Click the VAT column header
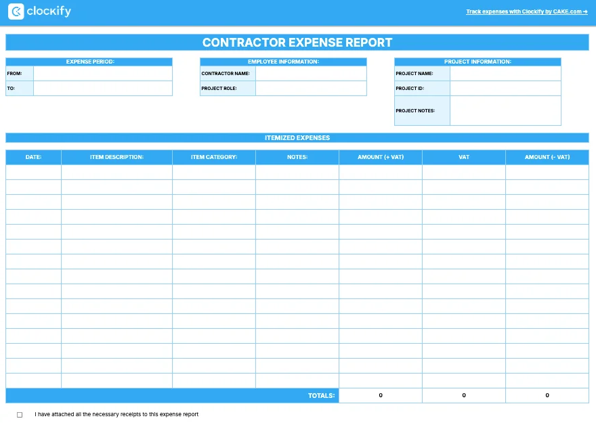Viewport: 596px width, 425px height. (x=464, y=157)
